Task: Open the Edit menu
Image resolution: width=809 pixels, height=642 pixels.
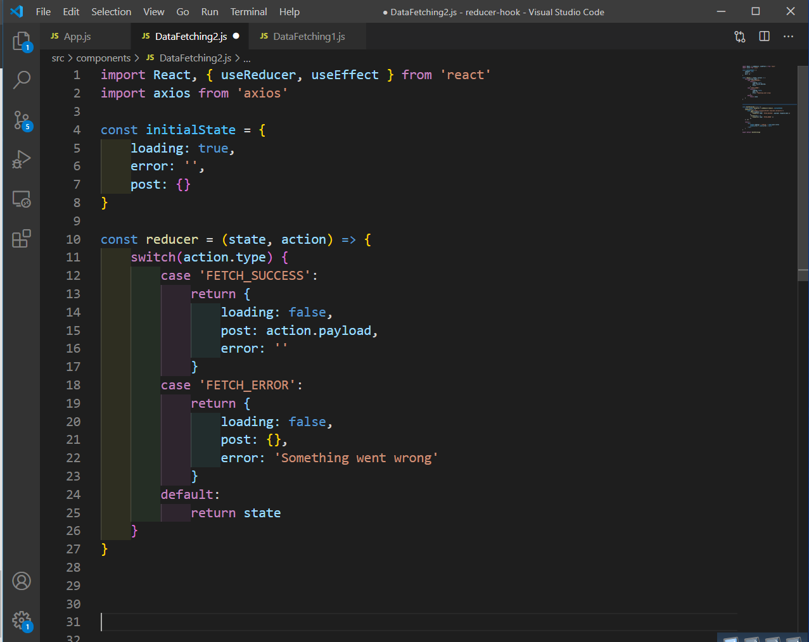Action: tap(71, 11)
